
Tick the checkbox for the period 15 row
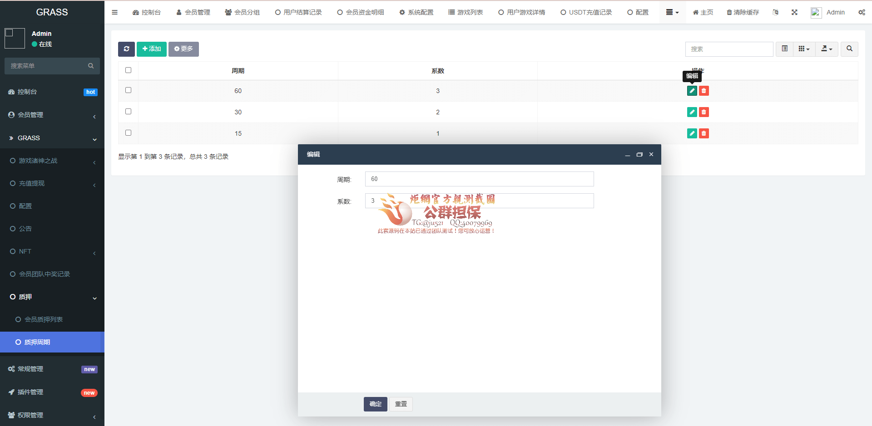(128, 133)
